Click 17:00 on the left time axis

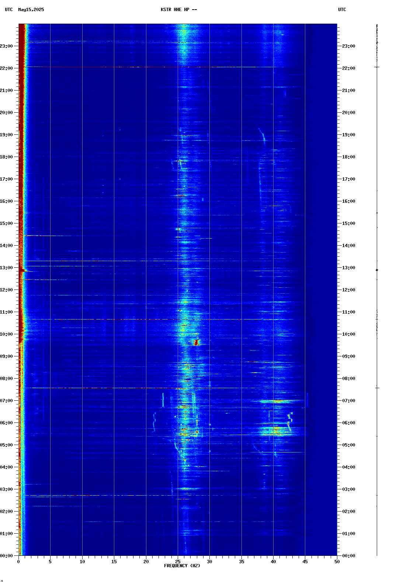pos(6,179)
